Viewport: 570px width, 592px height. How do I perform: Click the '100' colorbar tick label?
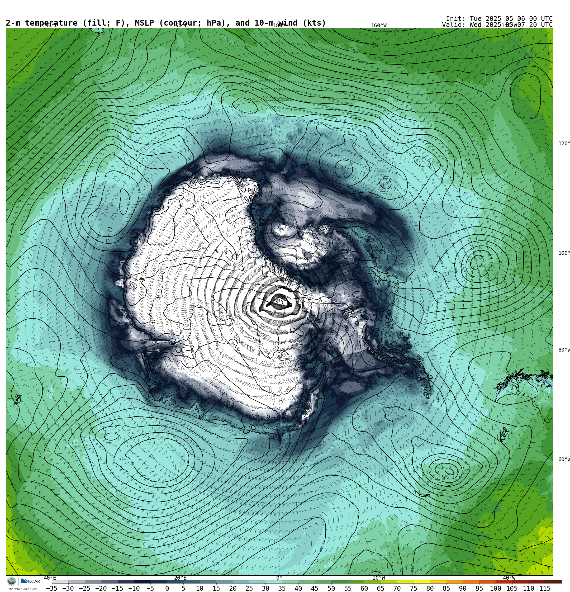496,588
